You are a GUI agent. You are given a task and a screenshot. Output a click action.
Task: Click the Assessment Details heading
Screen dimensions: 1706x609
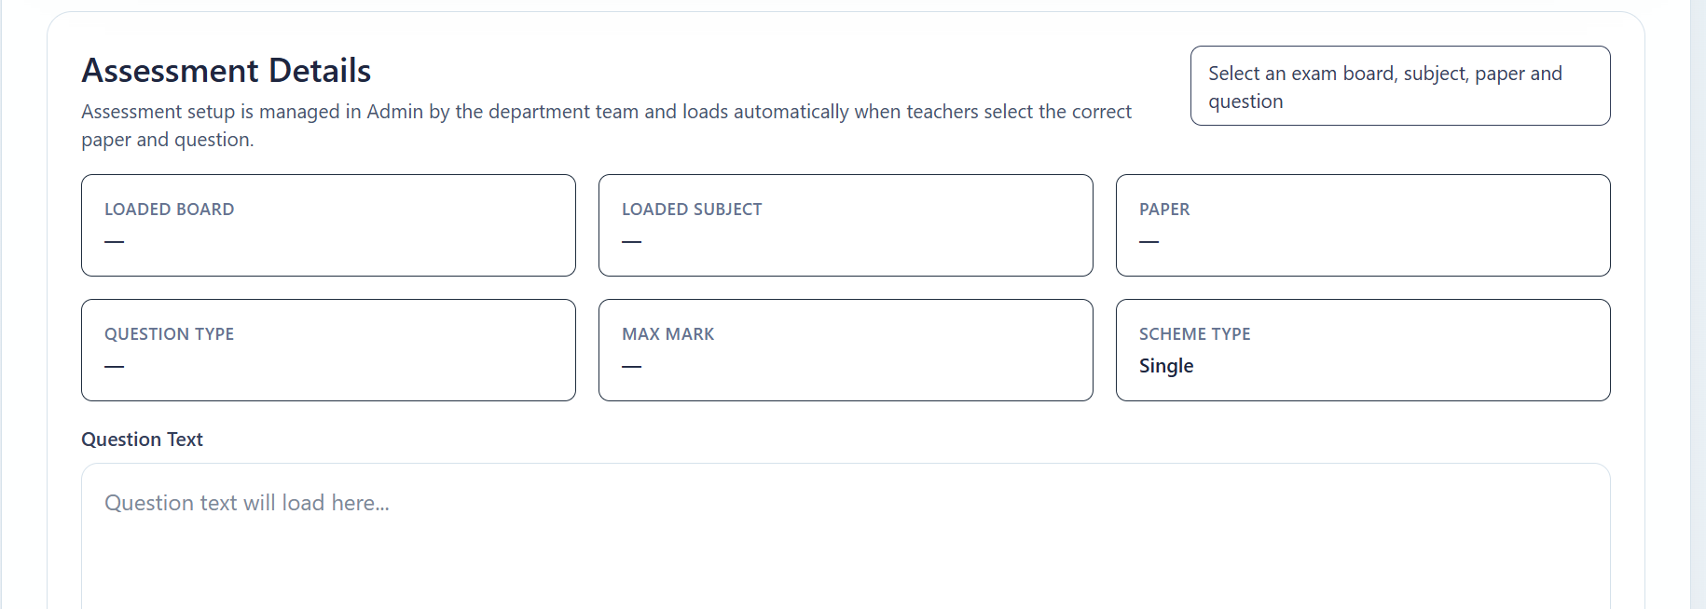(227, 71)
